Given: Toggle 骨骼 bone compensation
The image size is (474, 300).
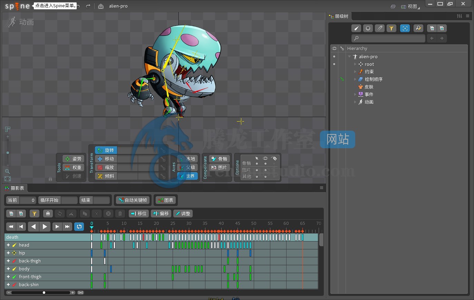Looking at the screenshot, I should tap(219, 159).
